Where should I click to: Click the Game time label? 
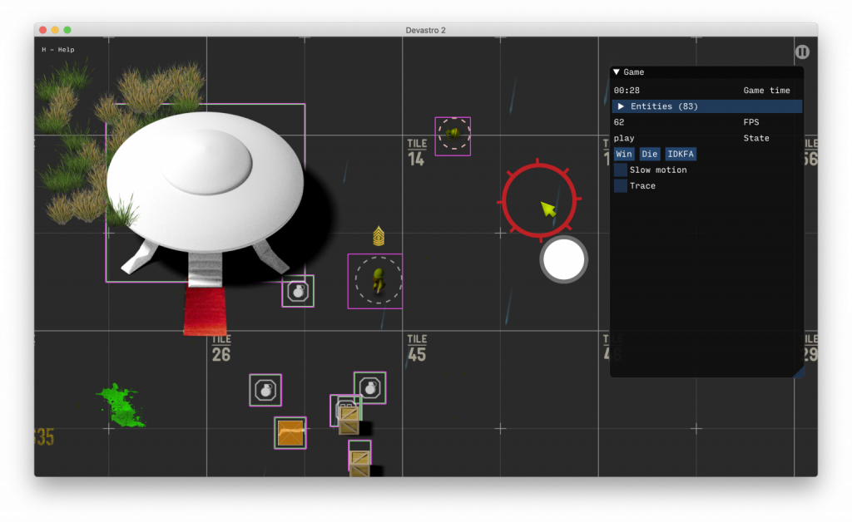pyautogui.click(x=766, y=91)
